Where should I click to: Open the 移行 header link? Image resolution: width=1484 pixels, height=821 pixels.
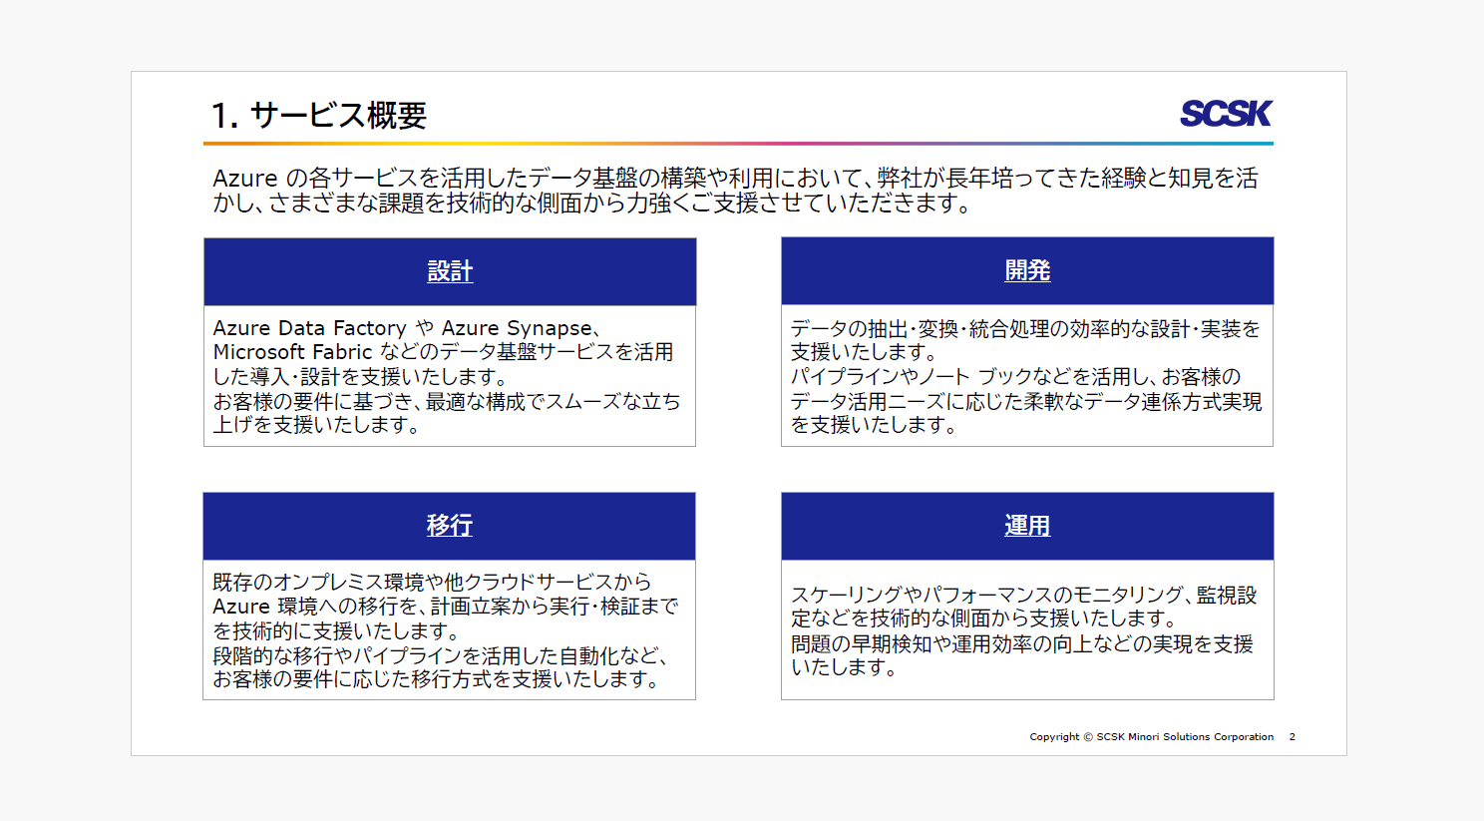coord(450,526)
